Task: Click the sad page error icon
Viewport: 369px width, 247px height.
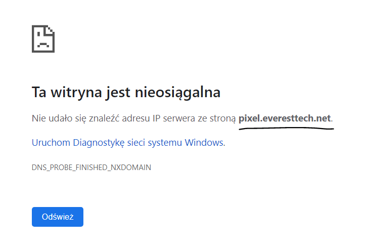Action: (x=43, y=39)
